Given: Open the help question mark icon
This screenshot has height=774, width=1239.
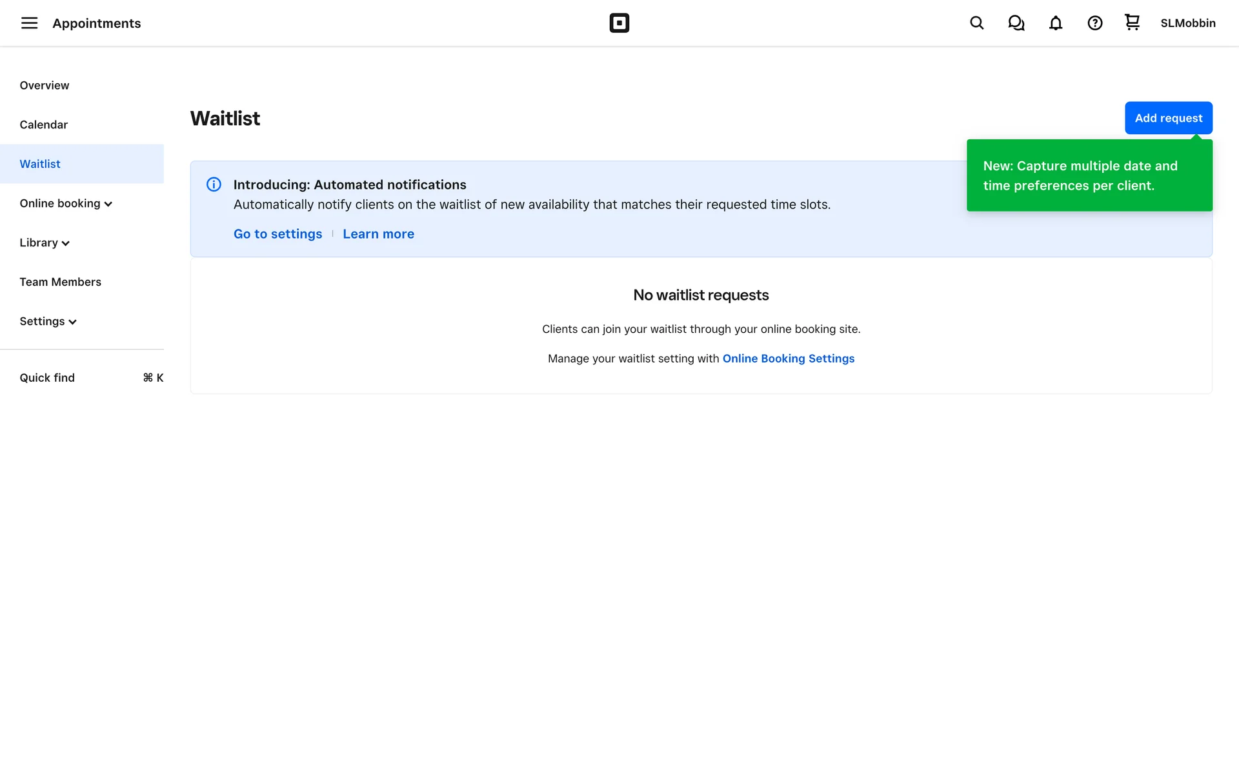Looking at the screenshot, I should [x=1094, y=23].
